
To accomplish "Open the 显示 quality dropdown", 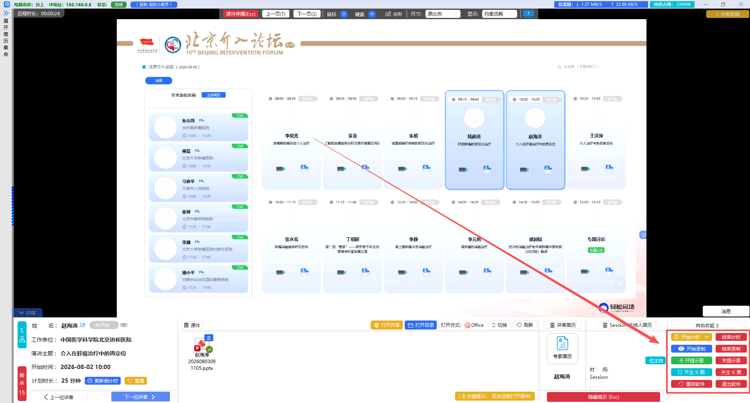I will click(500, 14).
